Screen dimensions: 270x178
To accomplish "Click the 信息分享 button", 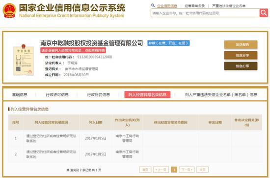I will [x=241, y=56].
